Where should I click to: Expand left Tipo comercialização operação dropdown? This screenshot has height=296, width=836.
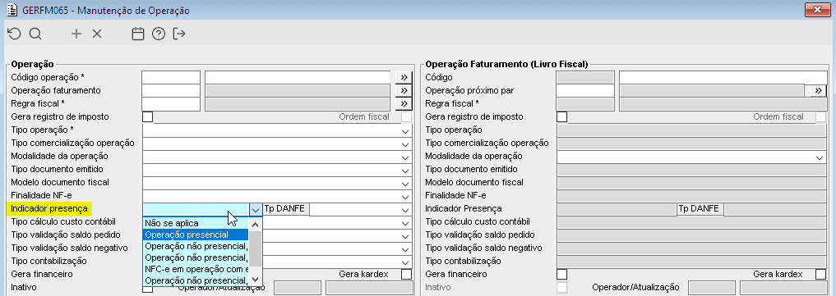point(406,143)
